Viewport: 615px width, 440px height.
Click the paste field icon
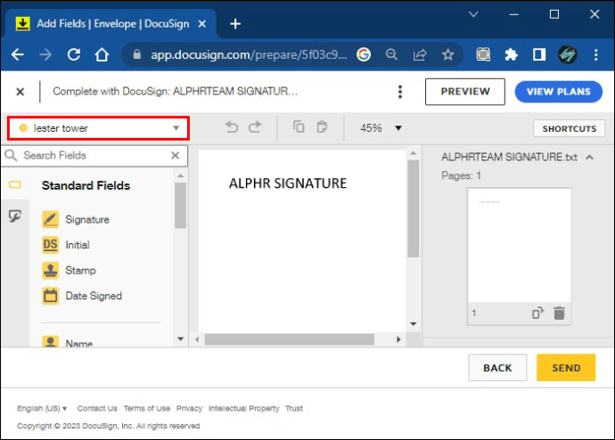(x=322, y=127)
